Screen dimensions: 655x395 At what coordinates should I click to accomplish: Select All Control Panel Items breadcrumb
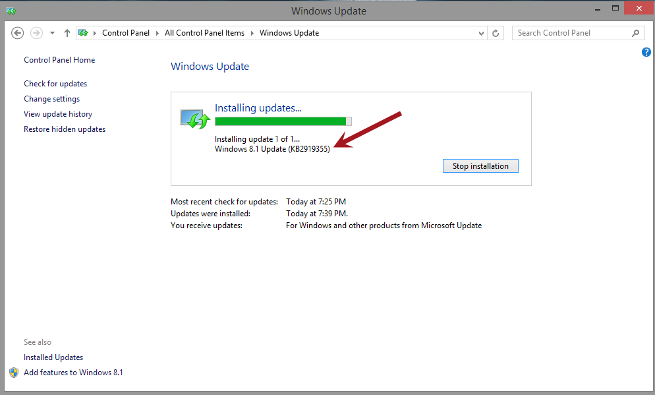tap(204, 33)
